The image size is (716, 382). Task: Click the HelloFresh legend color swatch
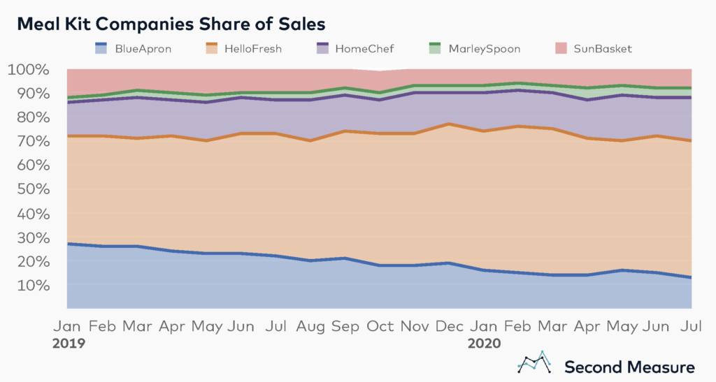(x=211, y=48)
